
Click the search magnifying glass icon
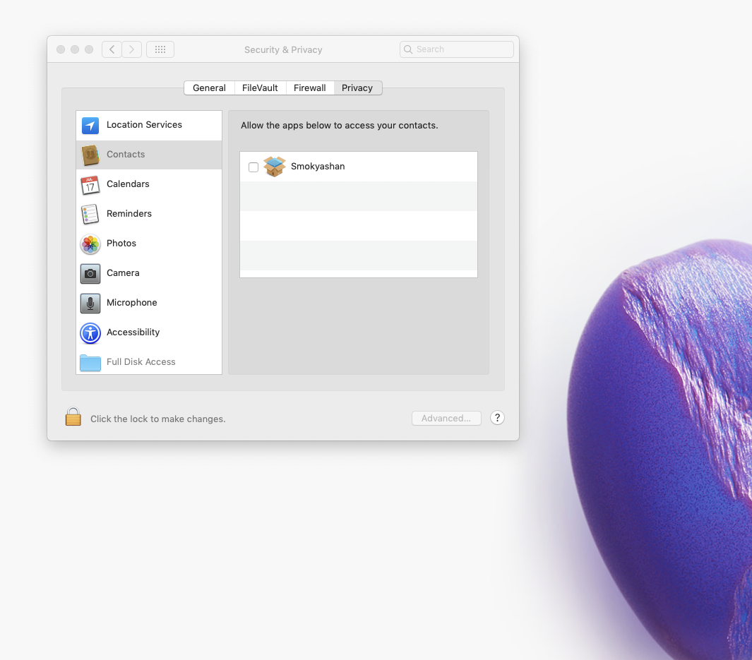[408, 49]
